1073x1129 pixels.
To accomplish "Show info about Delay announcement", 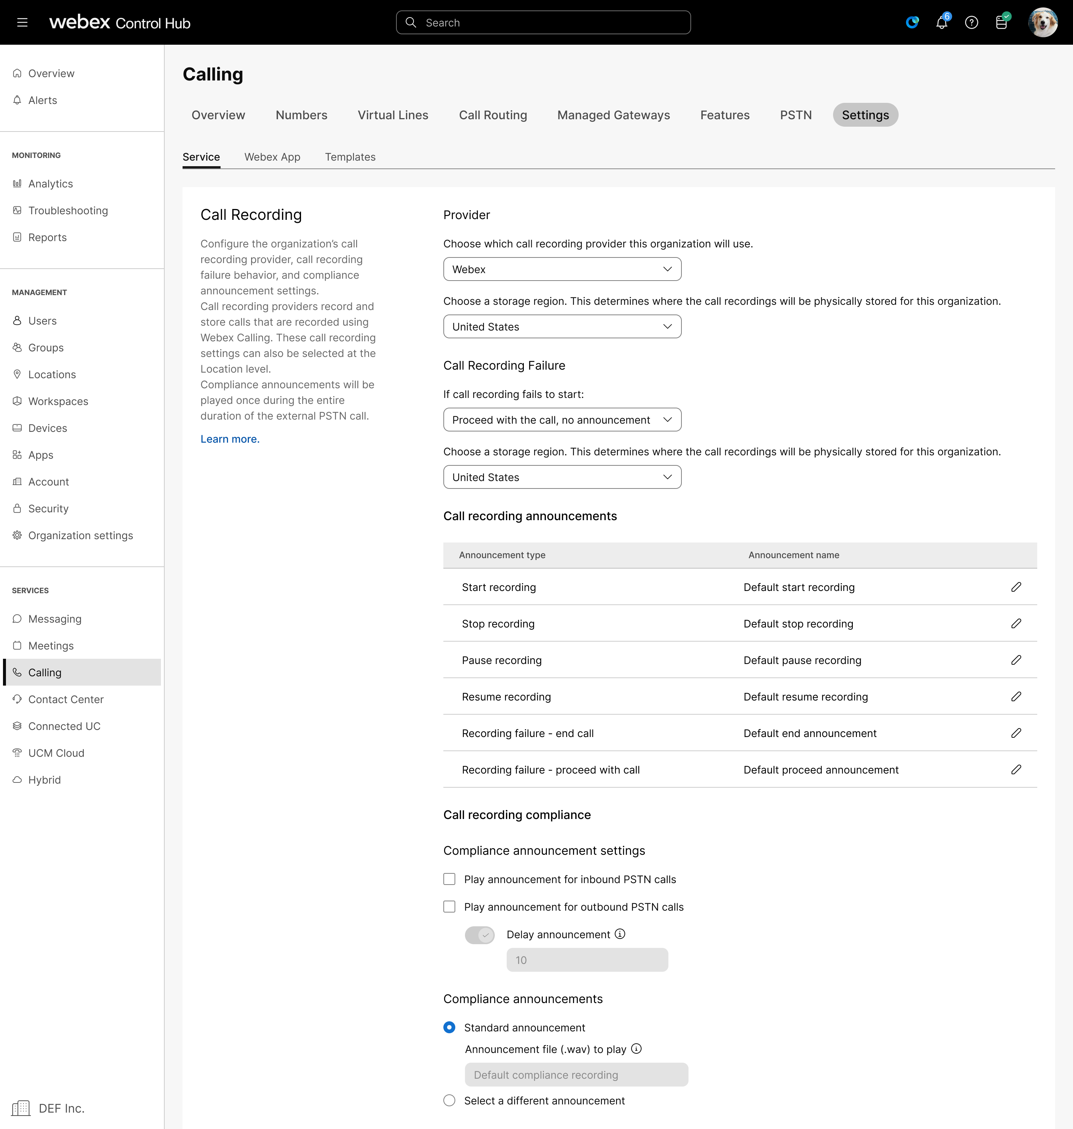I will pos(620,934).
